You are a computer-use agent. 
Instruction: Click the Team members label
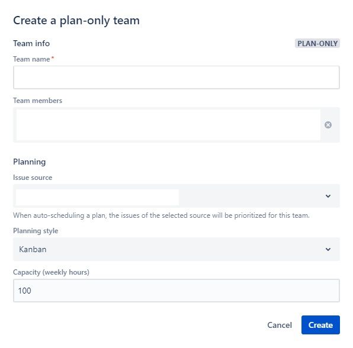pyautogui.click(x=37, y=101)
